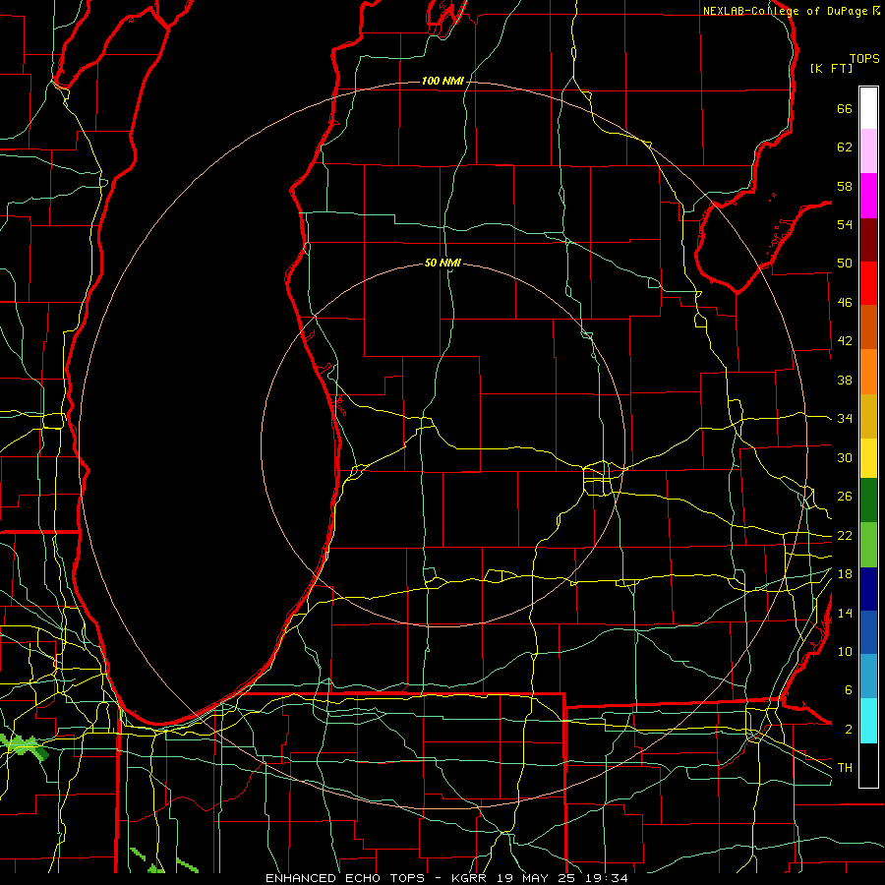Click the '50' legend scale value

pos(845,264)
